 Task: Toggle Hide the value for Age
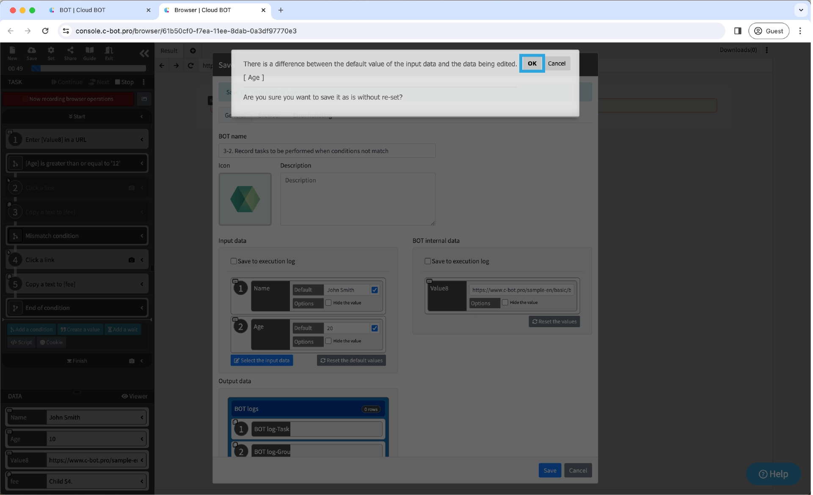(x=328, y=341)
